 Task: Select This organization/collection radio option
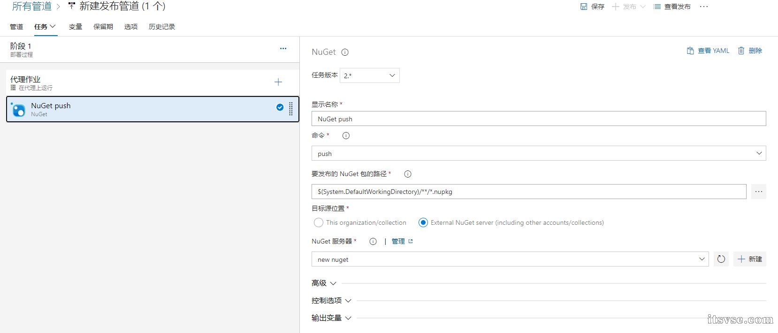[x=318, y=222]
